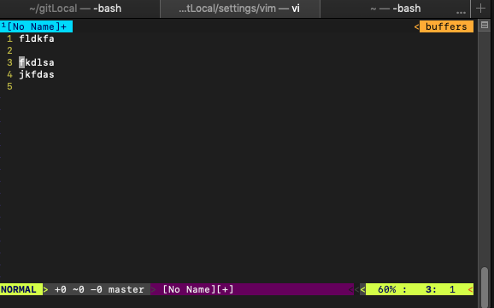The height and width of the screenshot is (308, 494).
Task: Place cursor on fkdlsa in line 3
Action: coord(37,62)
